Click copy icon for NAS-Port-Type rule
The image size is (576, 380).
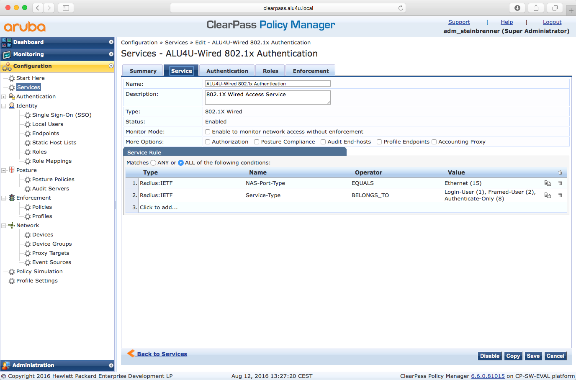(x=548, y=183)
